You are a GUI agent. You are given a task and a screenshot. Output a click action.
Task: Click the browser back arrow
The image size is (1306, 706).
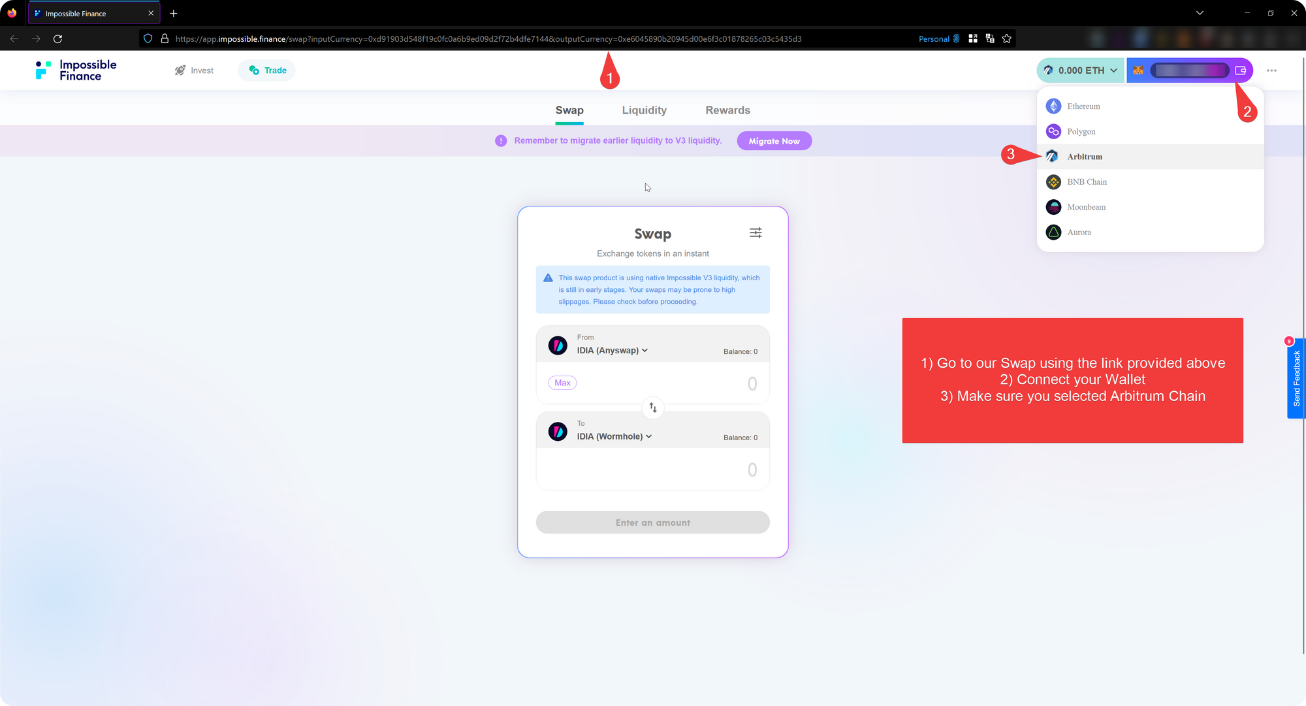pyautogui.click(x=14, y=39)
